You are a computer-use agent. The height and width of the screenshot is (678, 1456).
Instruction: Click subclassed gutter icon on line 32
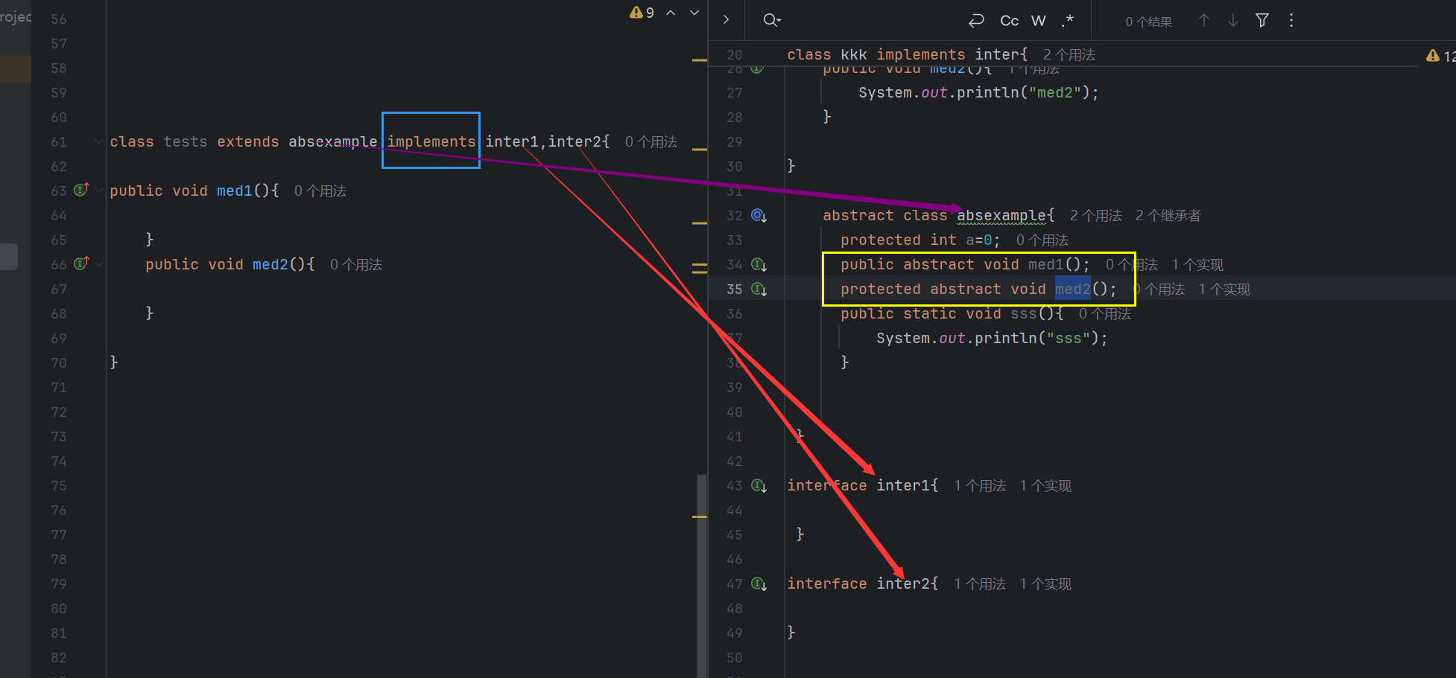(759, 215)
